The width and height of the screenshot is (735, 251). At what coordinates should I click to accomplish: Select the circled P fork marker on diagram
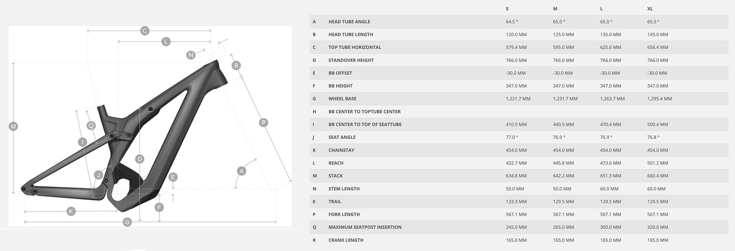[x=263, y=123]
